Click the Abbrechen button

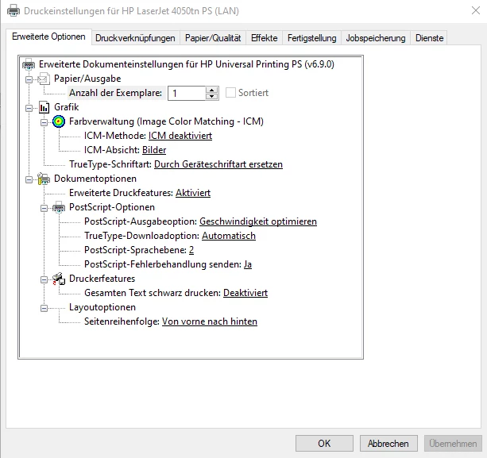(x=388, y=444)
